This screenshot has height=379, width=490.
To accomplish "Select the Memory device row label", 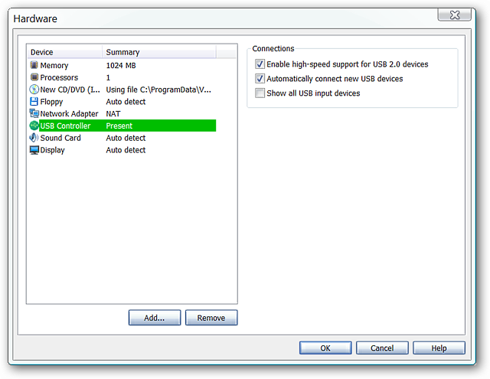I will point(54,65).
